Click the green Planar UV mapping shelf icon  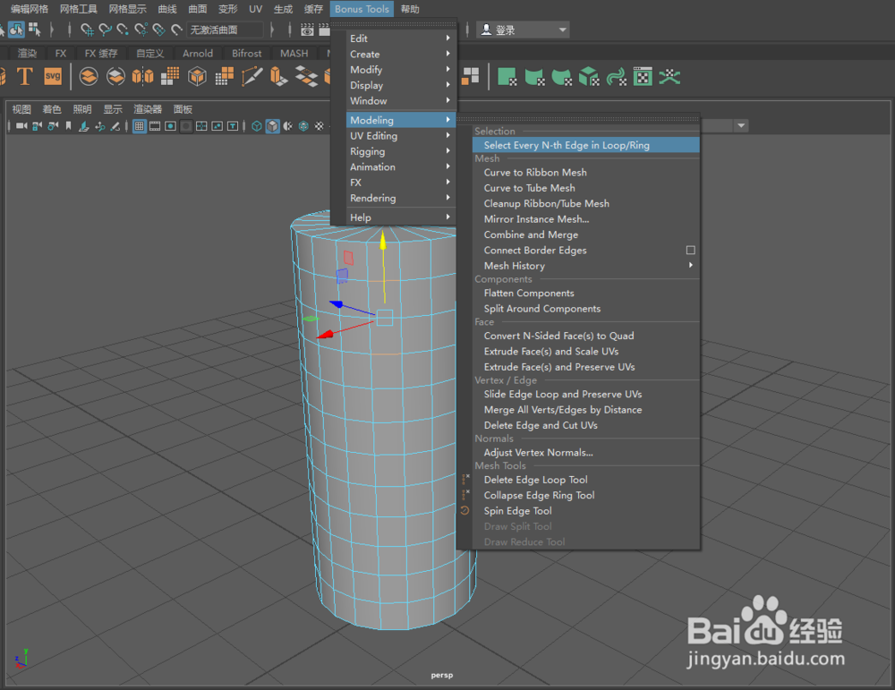[x=507, y=76]
